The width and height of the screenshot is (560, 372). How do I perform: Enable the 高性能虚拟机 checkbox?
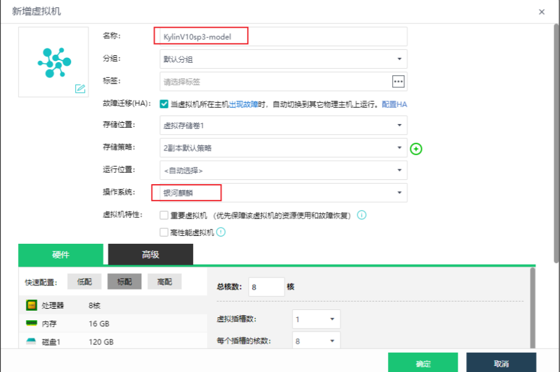pyautogui.click(x=164, y=232)
